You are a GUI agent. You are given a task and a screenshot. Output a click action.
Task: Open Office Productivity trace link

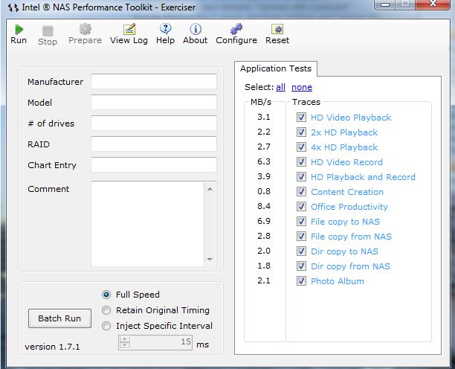(x=349, y=207)
